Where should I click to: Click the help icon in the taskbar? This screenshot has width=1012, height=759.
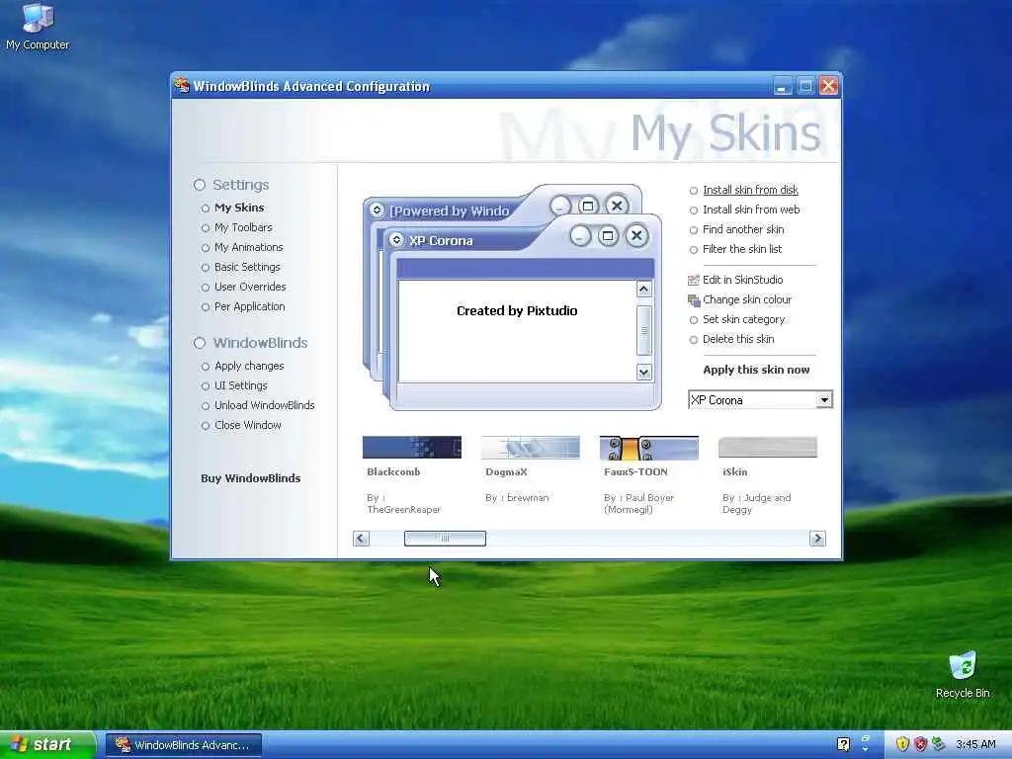point(843,744)
